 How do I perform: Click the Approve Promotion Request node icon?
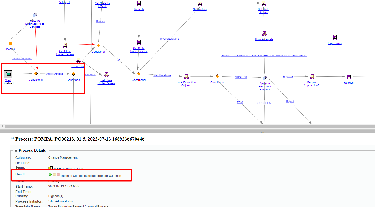(265, 78)
